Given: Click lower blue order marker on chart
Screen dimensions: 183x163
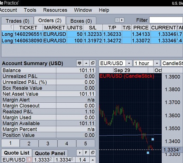Looking at the screenshot, I should (x=148, y=153).
